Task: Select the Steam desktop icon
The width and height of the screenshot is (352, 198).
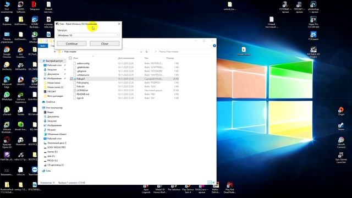Action: point(341,126)
